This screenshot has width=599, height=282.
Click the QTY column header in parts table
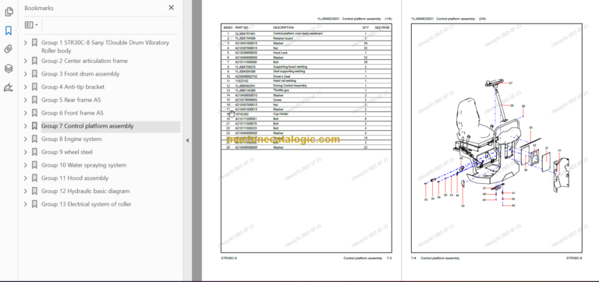point(366,27)
